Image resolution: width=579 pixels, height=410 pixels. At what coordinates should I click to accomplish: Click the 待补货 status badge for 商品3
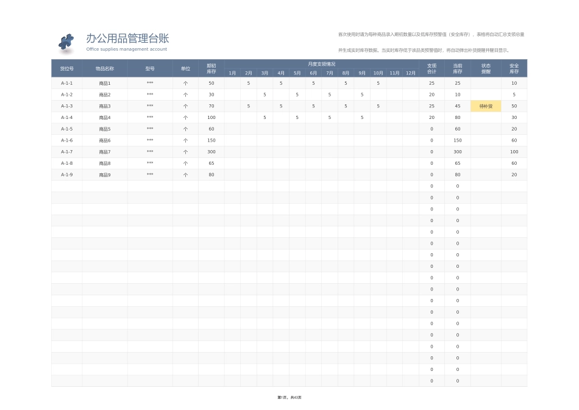pyautogui.click(x=485, y=106)
